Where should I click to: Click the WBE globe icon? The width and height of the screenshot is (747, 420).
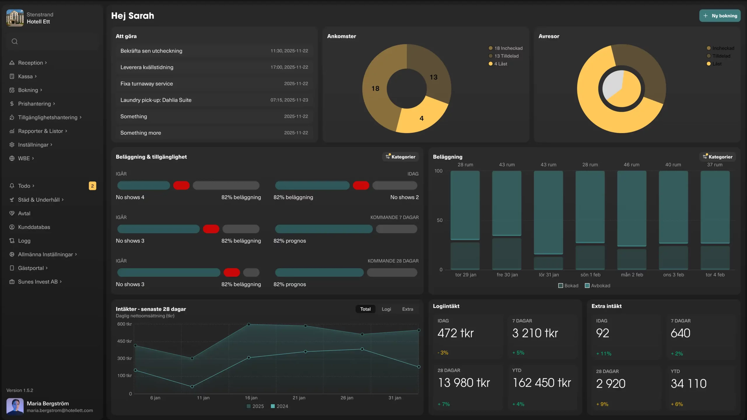[x=12, y=158]
